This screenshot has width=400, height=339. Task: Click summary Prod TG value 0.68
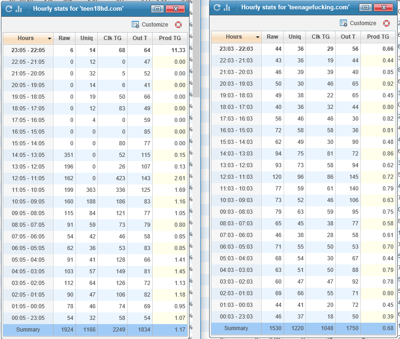[x=388, y=328]
